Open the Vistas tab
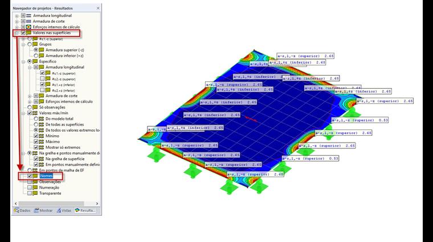433x242 pixels. [x=64, y=210]
